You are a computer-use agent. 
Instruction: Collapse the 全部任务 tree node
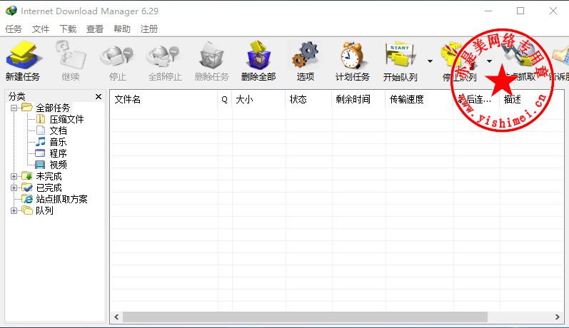point(14,108)
